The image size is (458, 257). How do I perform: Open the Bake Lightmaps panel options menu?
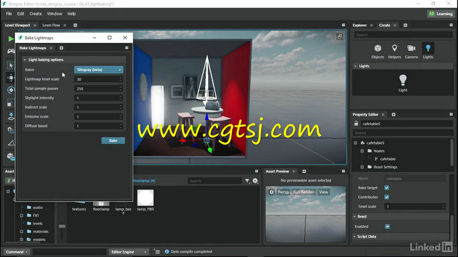coord(127,48)
